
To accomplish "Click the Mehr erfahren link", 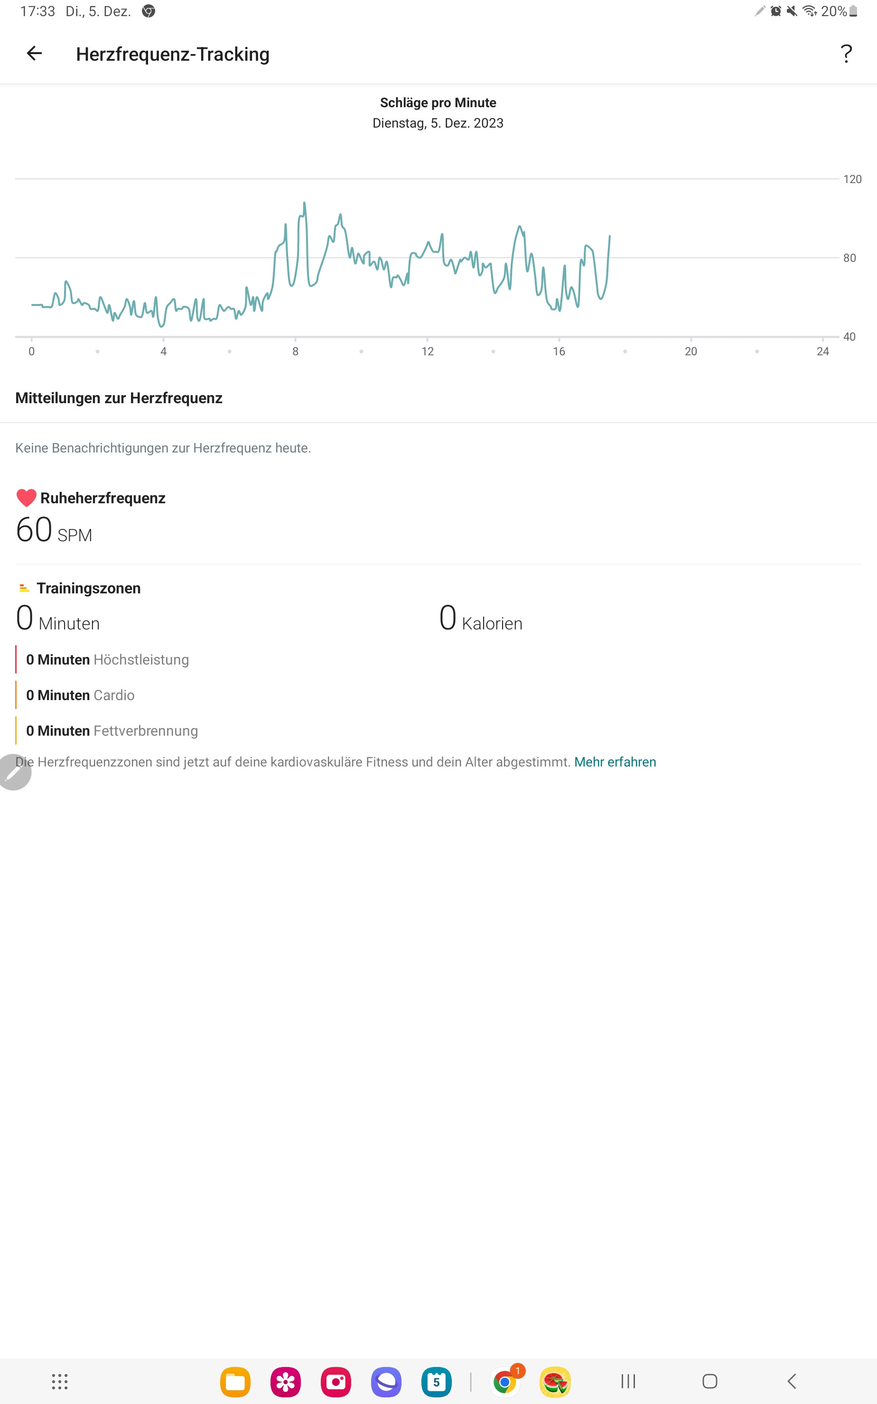I will (x=615, y=762).
